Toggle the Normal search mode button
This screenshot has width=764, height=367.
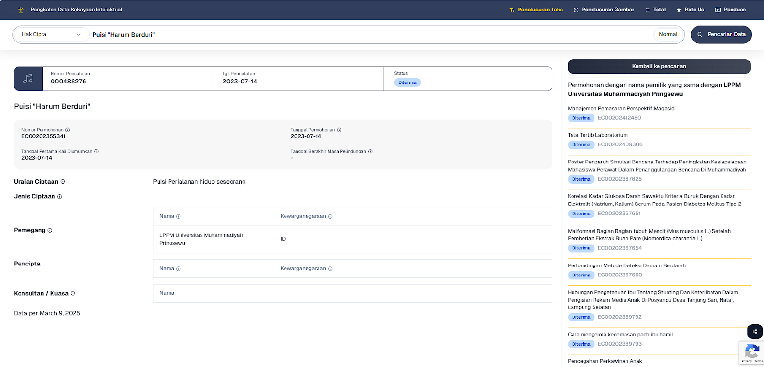pos(668,34)
